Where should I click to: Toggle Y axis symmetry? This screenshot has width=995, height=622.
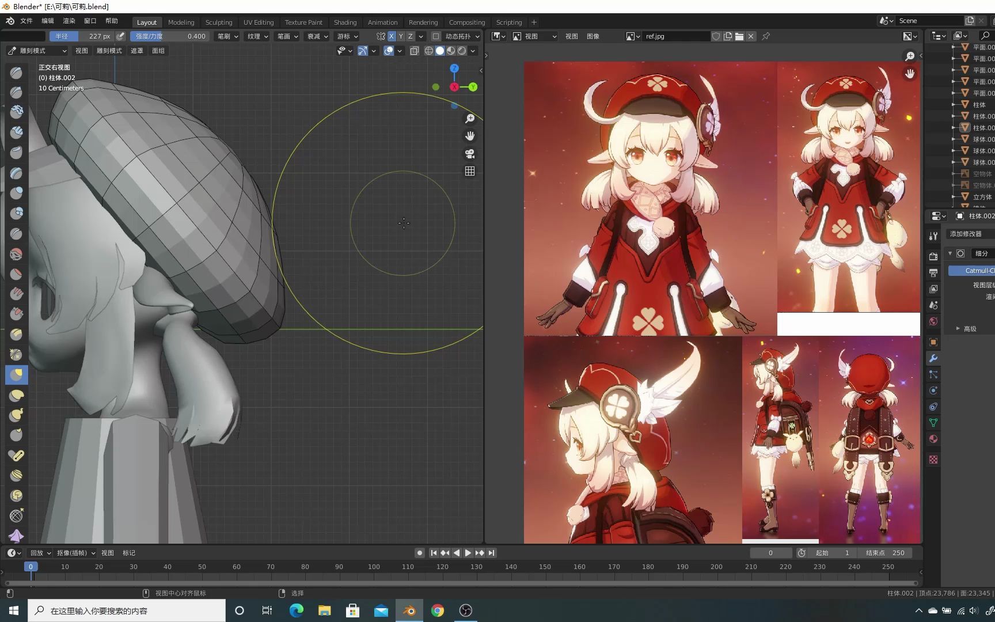[x=401, y=36]
